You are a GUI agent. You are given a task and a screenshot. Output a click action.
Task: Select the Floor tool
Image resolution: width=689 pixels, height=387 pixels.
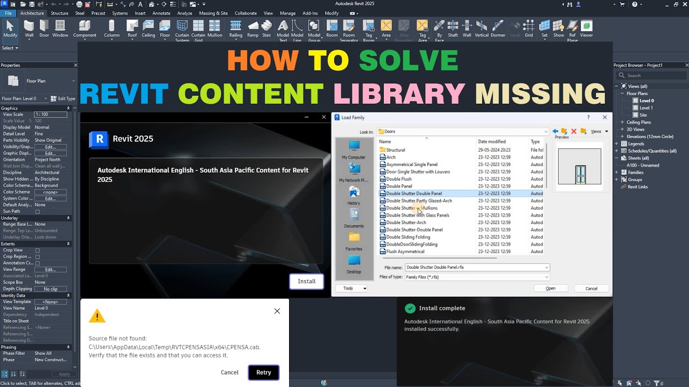pyautogui.click(x=165, y=29)
